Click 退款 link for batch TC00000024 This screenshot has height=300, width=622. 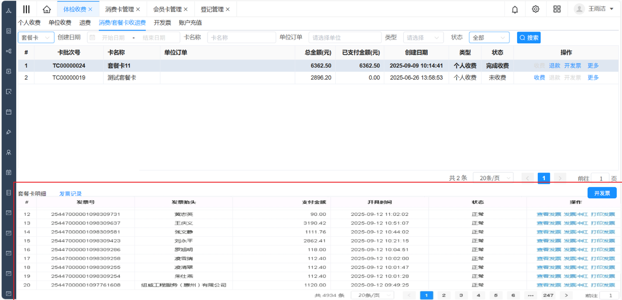(x=554, y=66)
